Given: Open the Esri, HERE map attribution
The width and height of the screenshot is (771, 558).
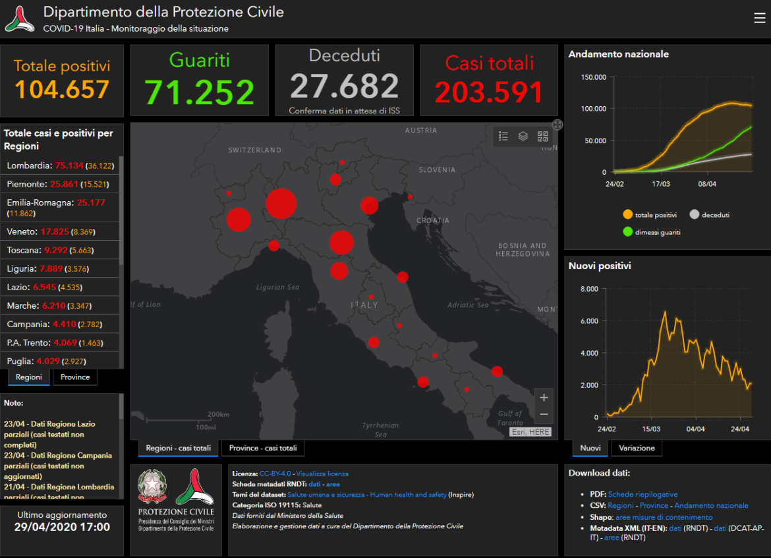Looking at the screenshot, I should [x=530, y=432].
